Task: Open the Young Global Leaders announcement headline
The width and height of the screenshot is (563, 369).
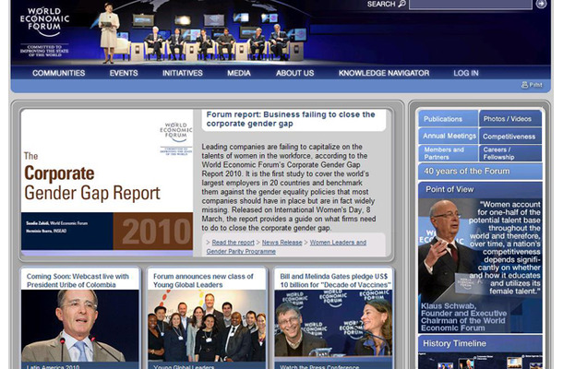Action: pos(203,280)
